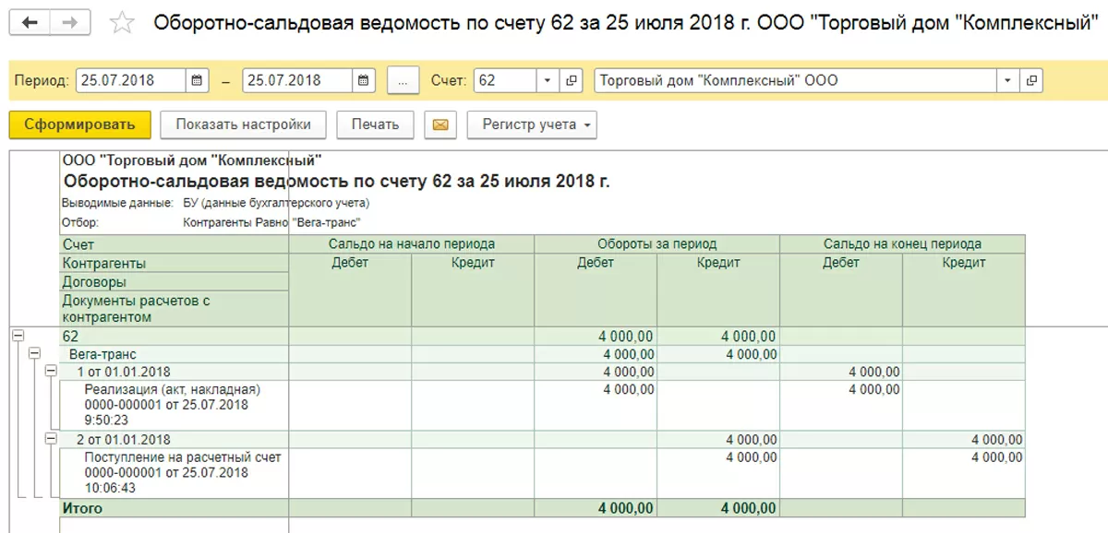Collapse the contract 1 от 01.01.2018 group
The width and height of the screenshot is (1108, 533).
(52, 371)
